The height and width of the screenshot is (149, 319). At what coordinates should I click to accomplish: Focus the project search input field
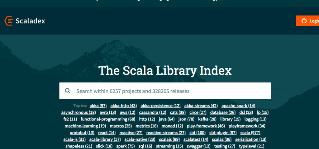tap(165, 91)
